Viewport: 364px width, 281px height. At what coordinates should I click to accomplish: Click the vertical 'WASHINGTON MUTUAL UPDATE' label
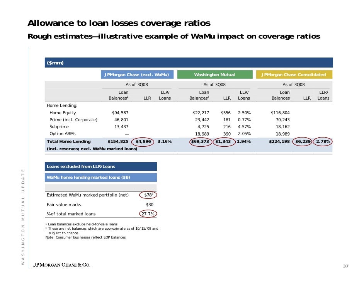tap(23, 217)
